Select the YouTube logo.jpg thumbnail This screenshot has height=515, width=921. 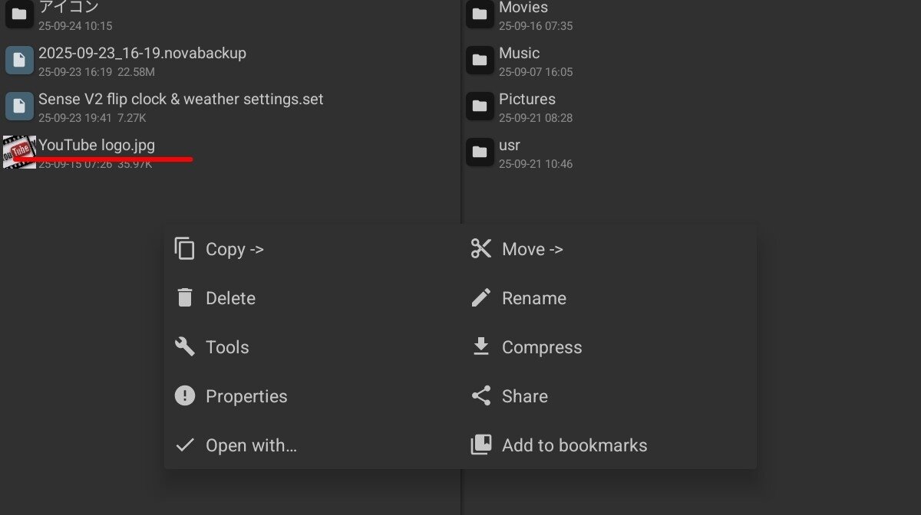19,151
